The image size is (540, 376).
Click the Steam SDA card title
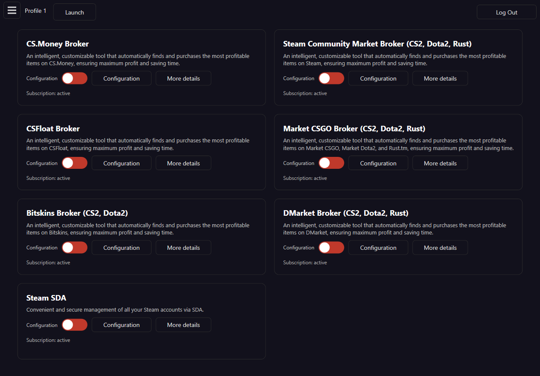tap(46, 298)
